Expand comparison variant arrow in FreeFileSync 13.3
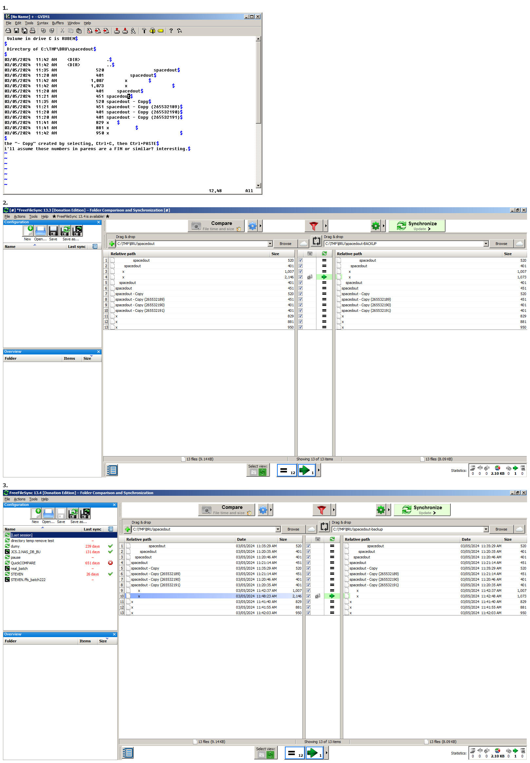The image size is (530, 763). click(260, 226)
